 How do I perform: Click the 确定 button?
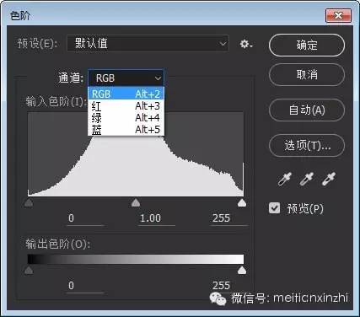307,45
